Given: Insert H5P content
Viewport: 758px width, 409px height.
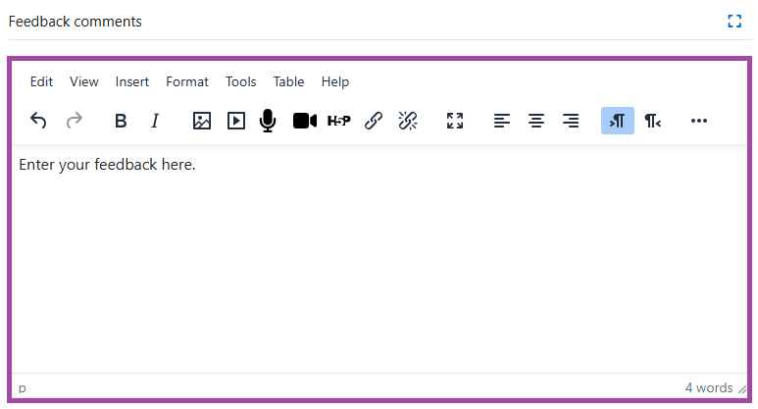Looking at the screenshot, I should click(339, 121).
